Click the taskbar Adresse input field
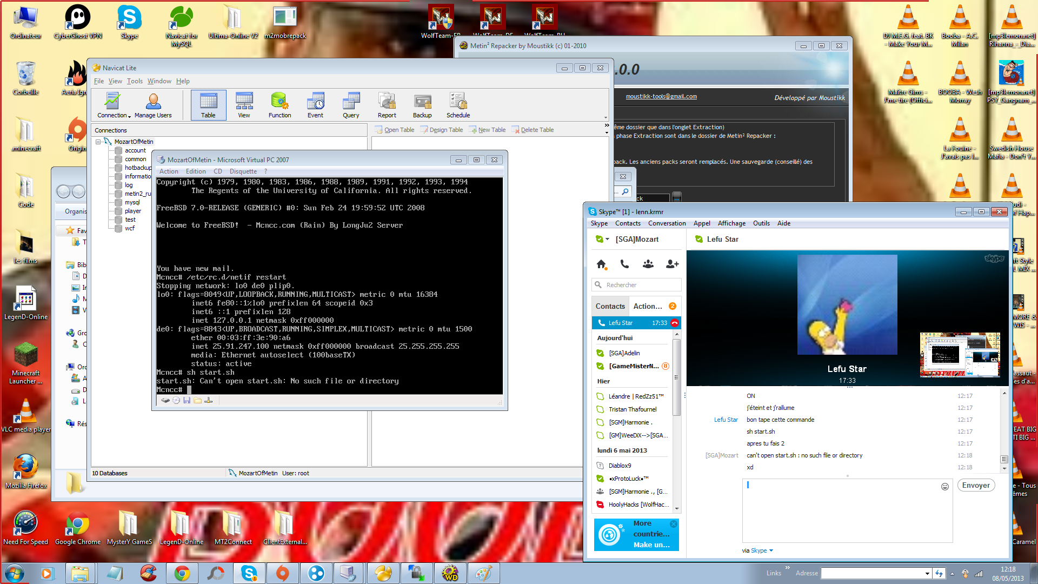 (x=872, y=573)
